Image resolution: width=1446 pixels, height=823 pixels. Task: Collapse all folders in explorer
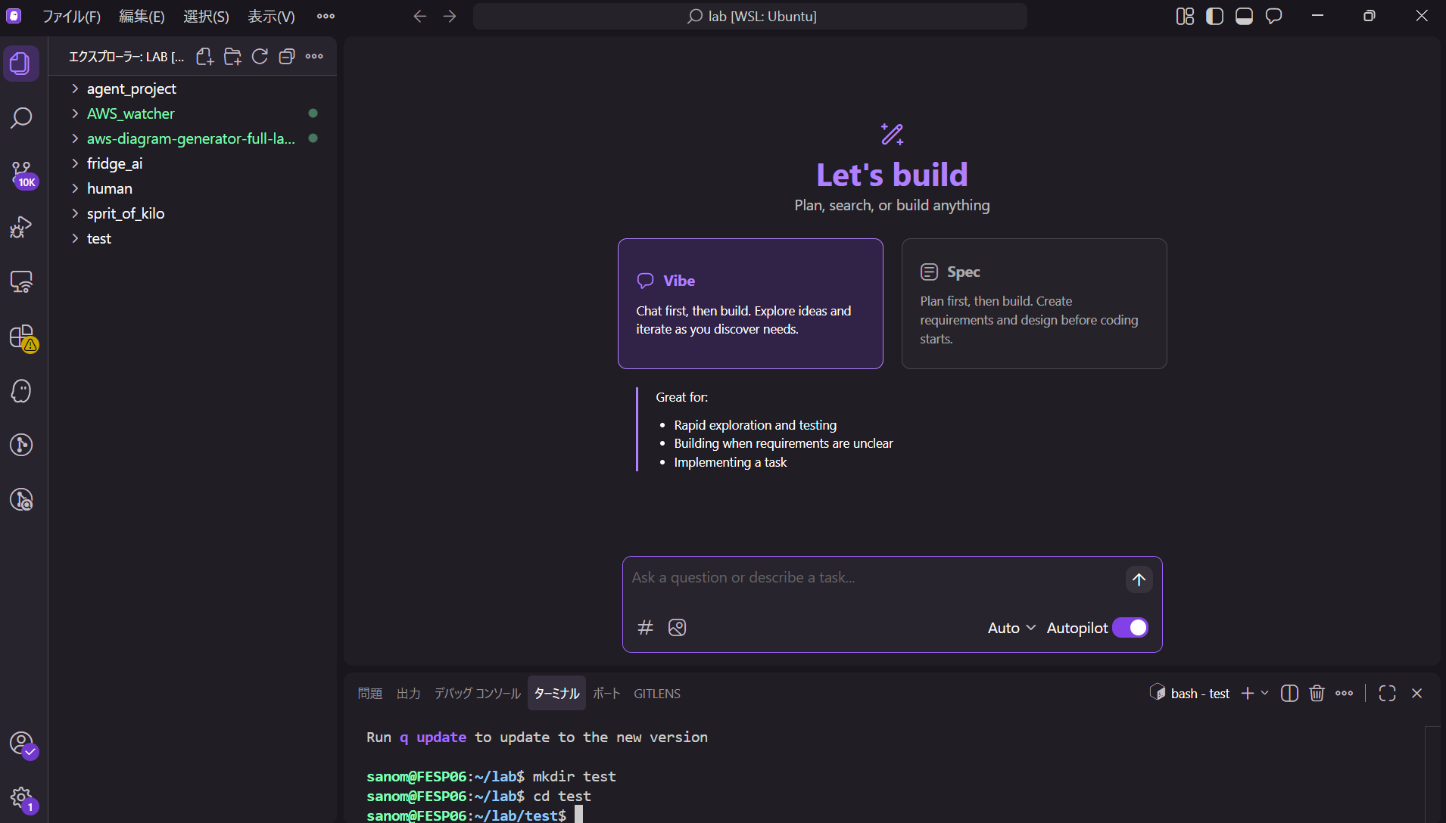click(287, 57)
